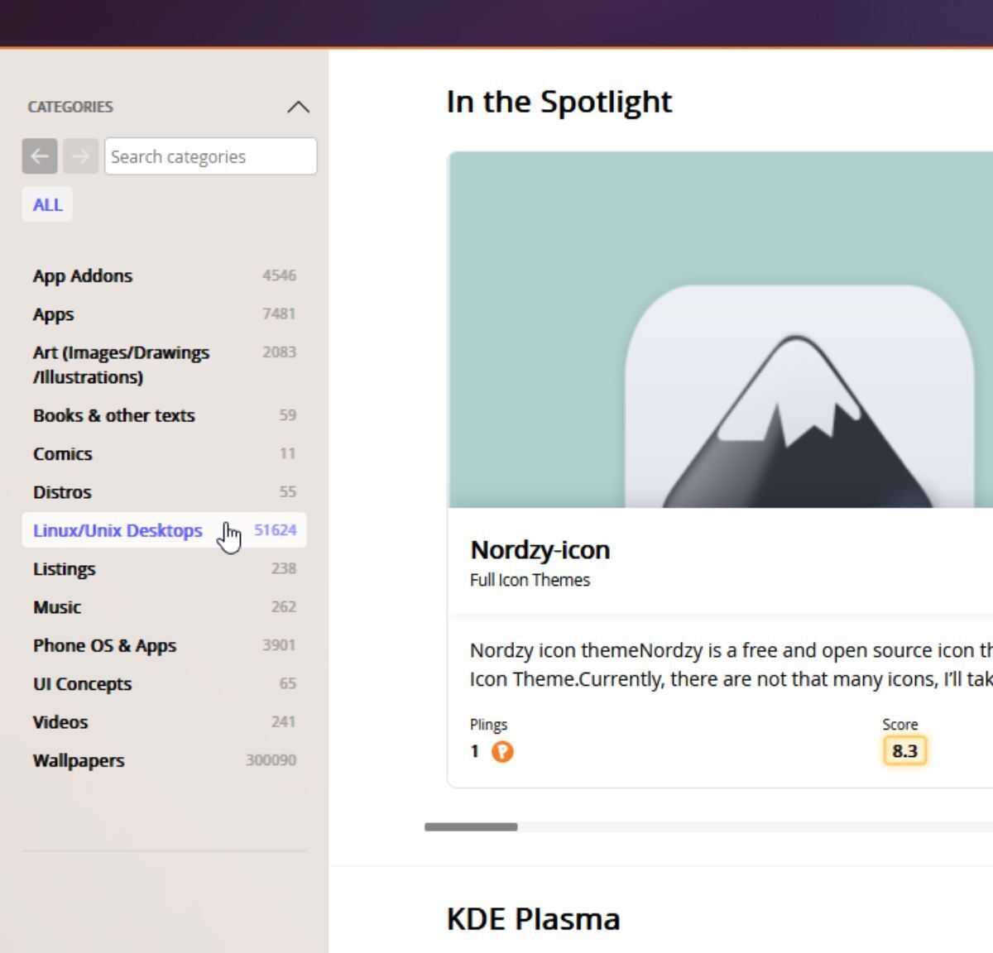Open the Wallpapers category
The width and height of the screenshot is (993, 953).
click(164, 760)
